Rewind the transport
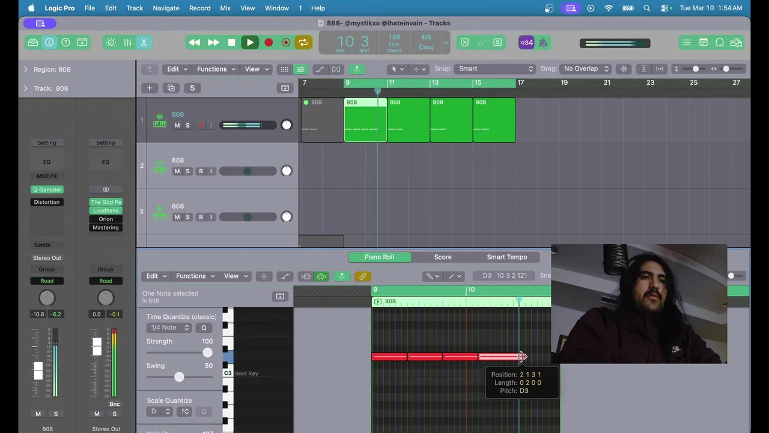The height and width of the screenshot is (433, 769). coord(194,43)
